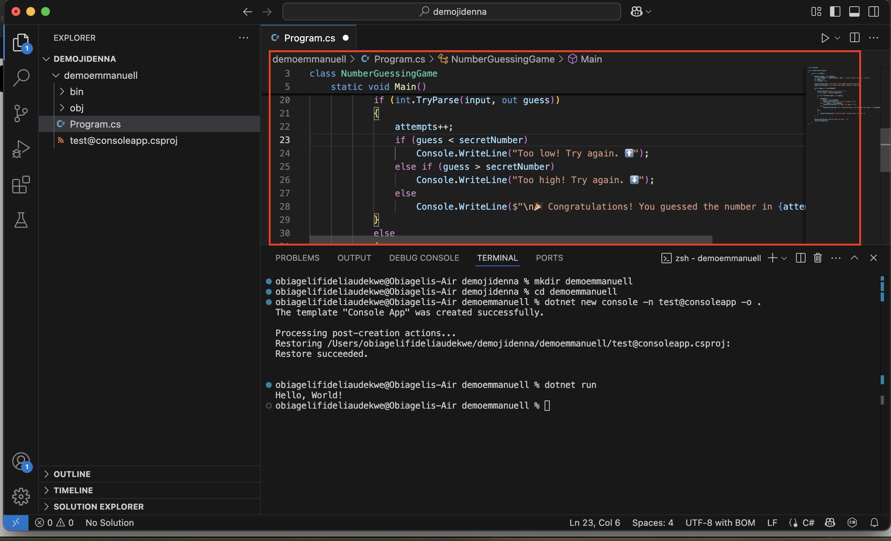Kill the terminal with the trash icon

point(818,258)
